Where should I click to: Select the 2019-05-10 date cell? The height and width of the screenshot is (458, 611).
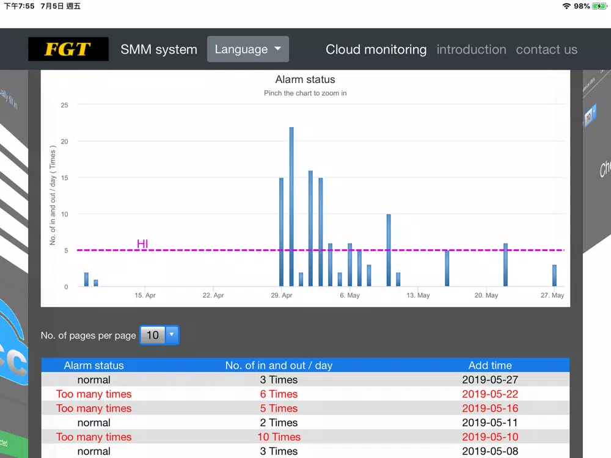(x=490, y=437)
